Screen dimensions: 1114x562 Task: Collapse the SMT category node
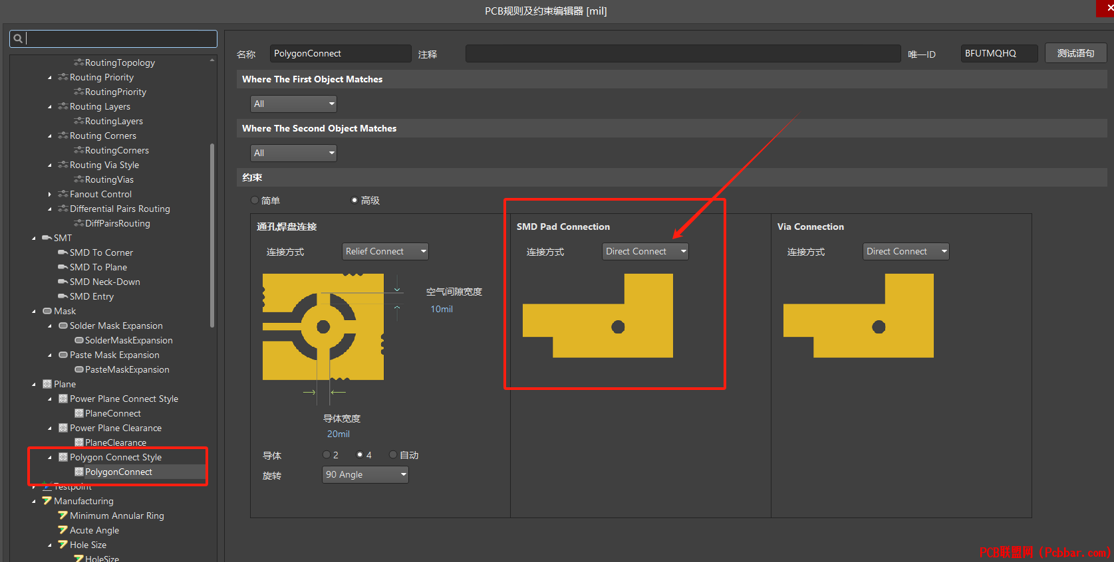tap(34, 238)
